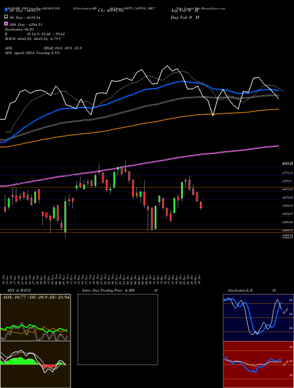Click the 4773.11 price axis label

288,173
